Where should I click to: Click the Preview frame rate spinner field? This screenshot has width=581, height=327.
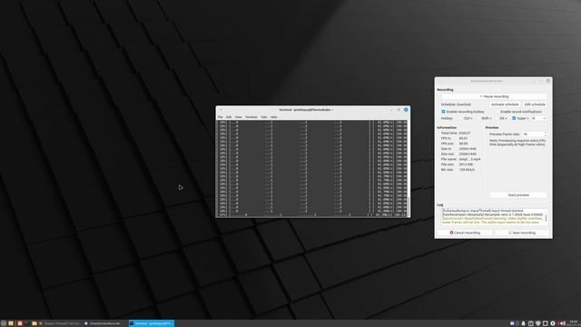534,134
